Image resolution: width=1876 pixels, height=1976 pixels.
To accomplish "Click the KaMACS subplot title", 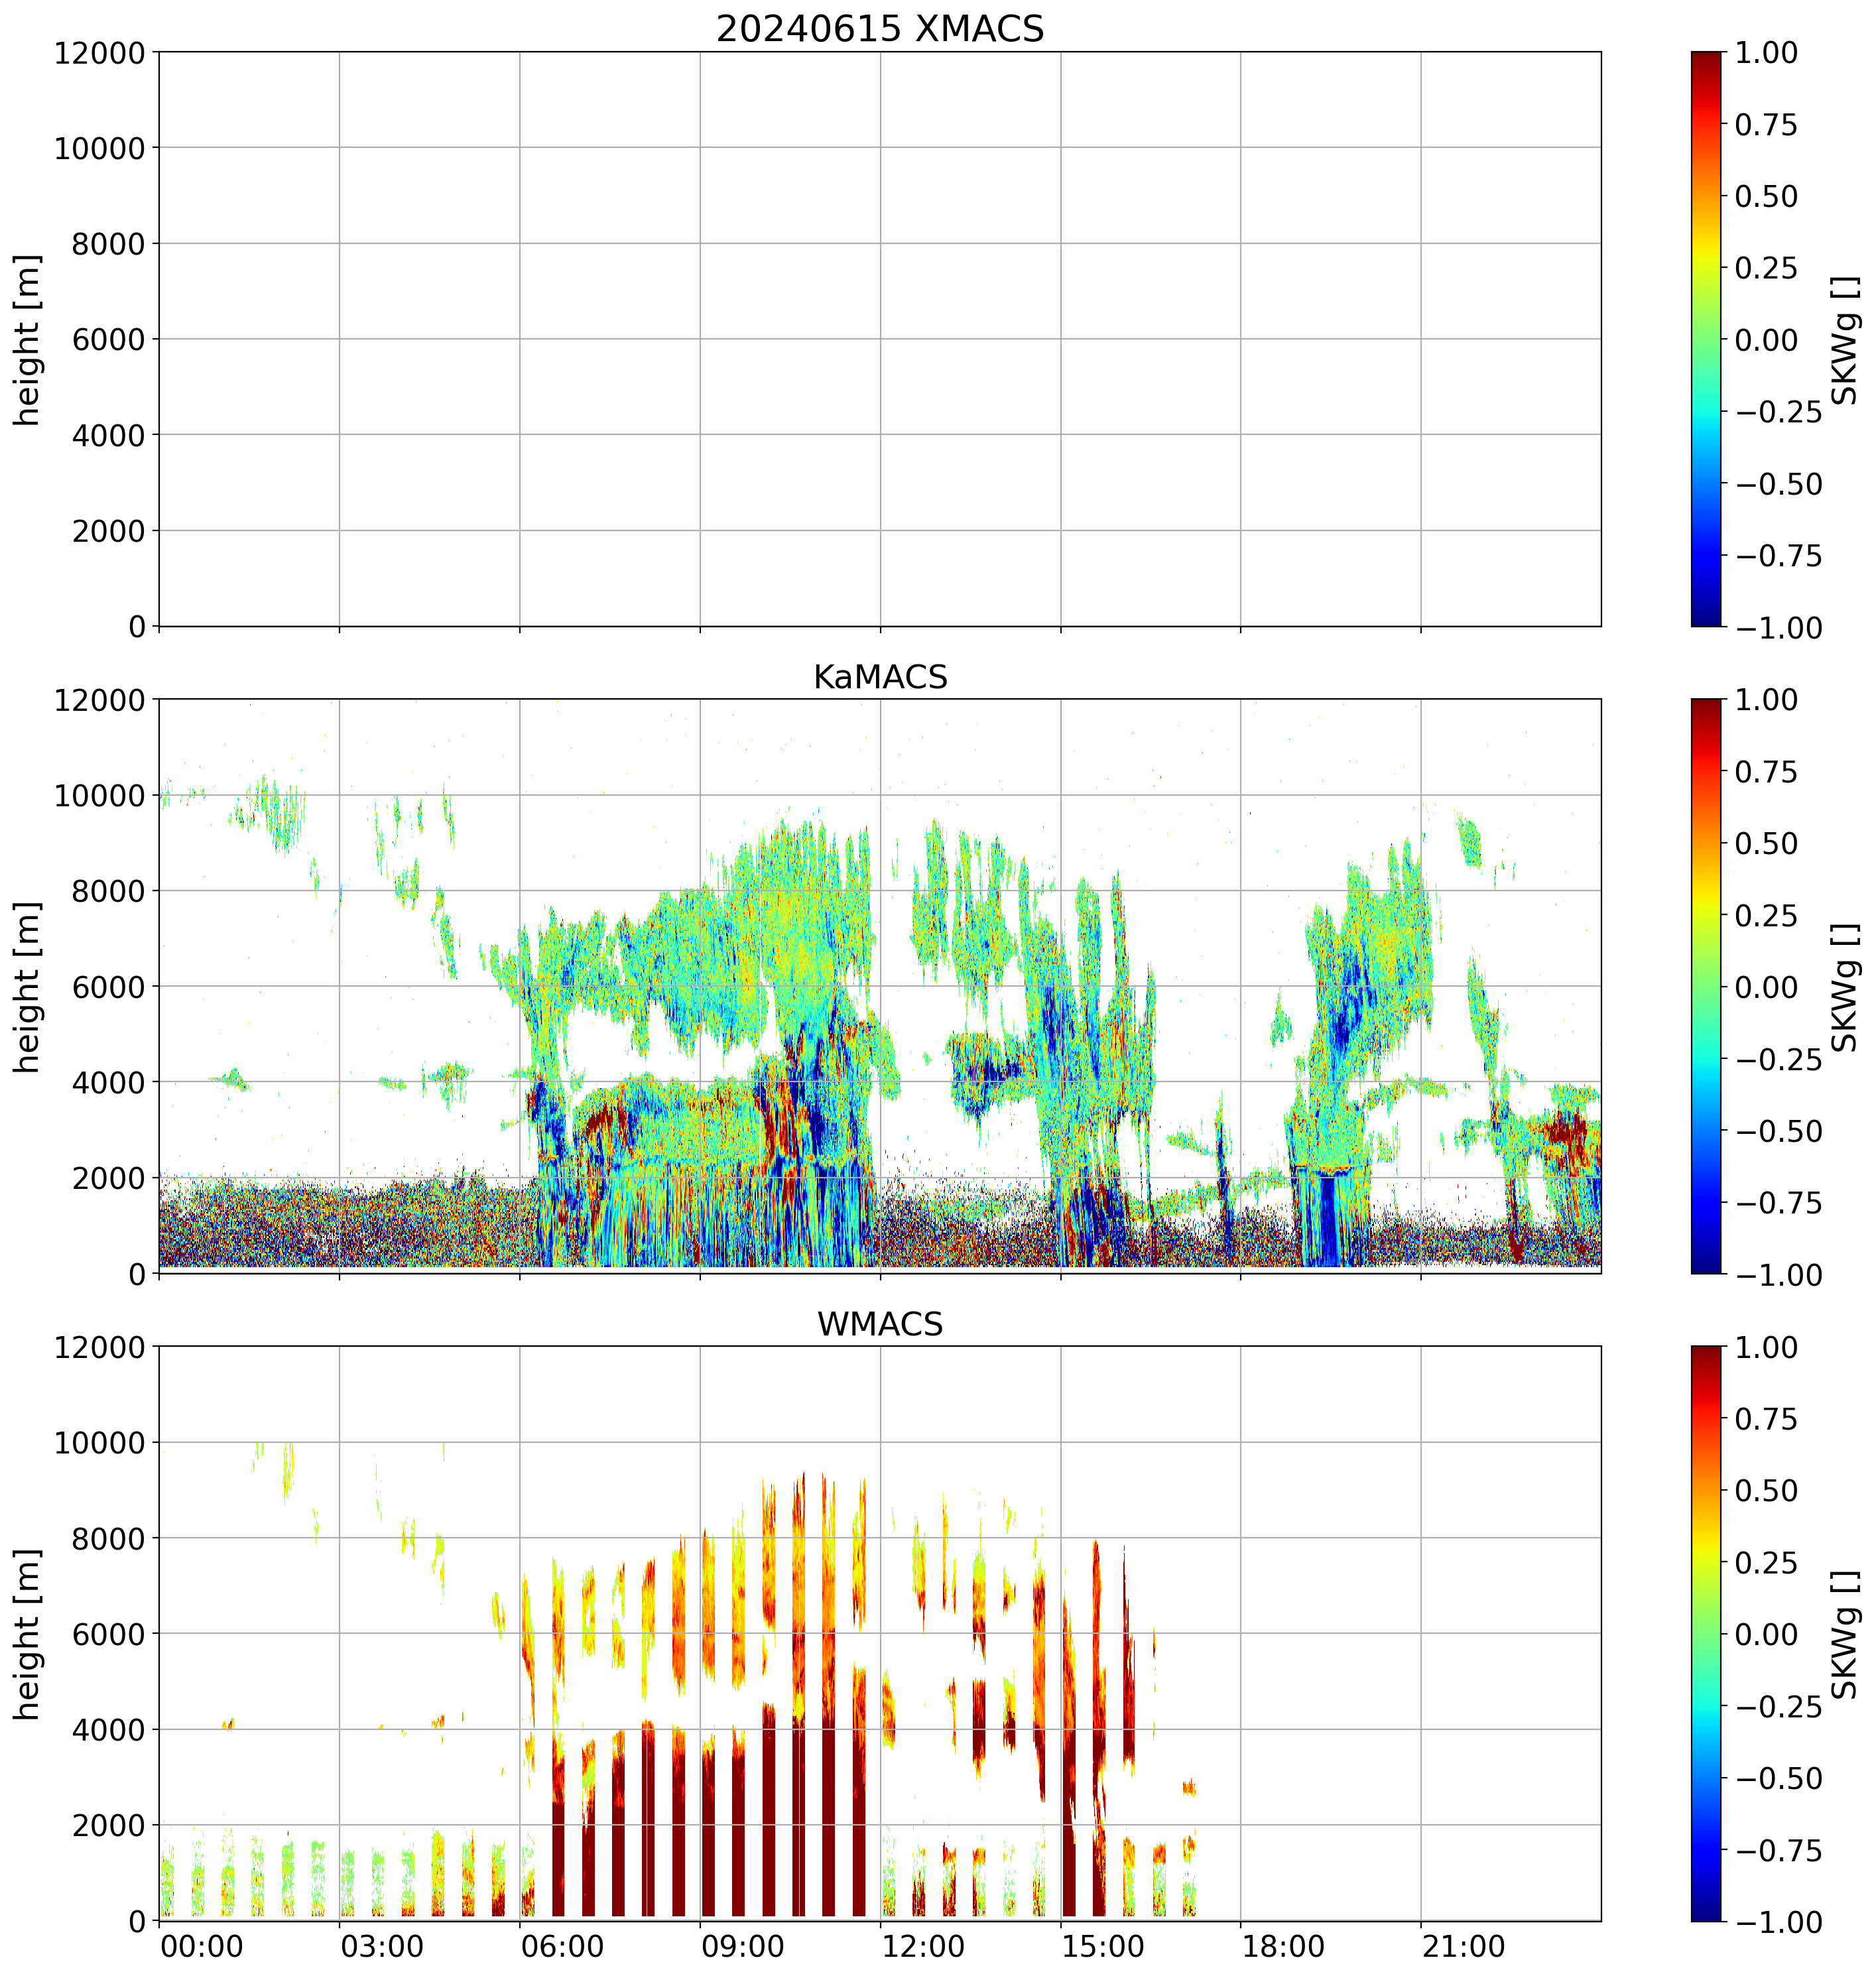I will 879,677.
